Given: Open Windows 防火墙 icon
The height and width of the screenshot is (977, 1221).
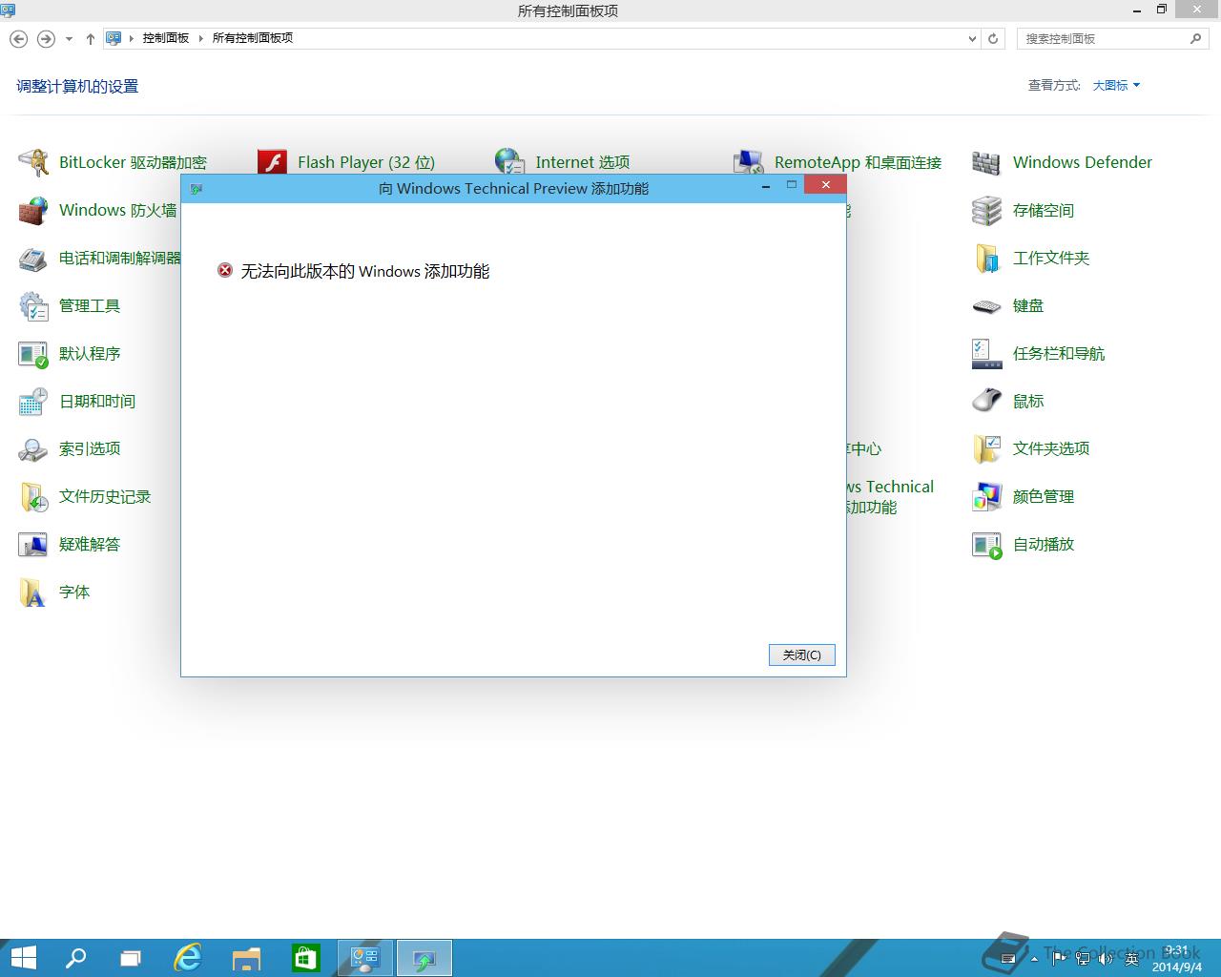Looking at the screenshot, I should click(33, 210).
